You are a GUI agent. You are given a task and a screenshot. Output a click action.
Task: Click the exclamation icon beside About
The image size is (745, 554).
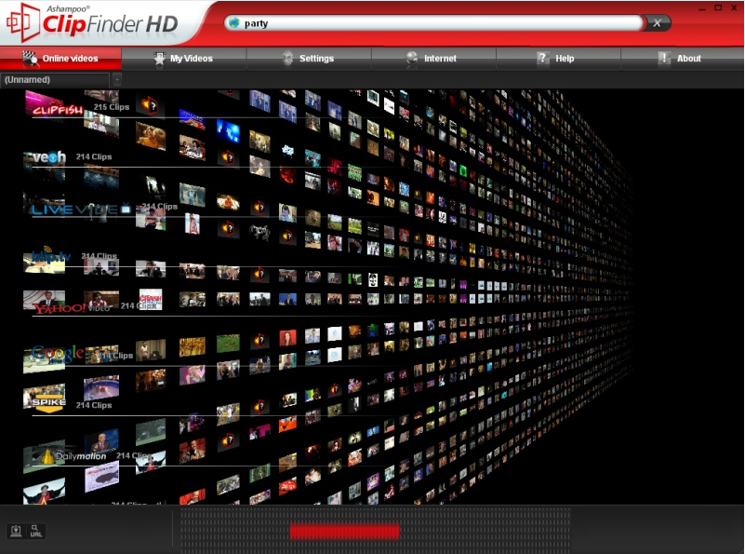(x=664, y=58)
